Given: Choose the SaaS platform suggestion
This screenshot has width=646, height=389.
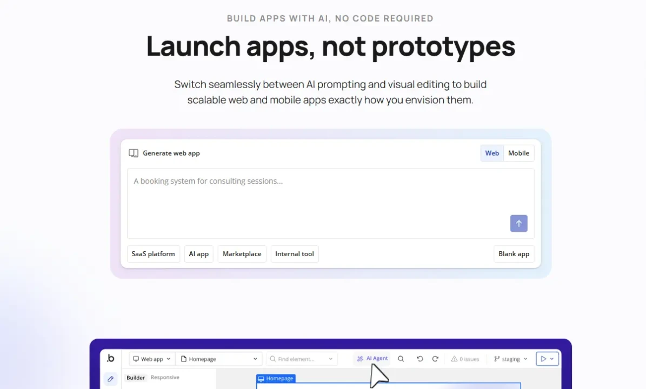Looking at the screenshot, I should (154, 254).
